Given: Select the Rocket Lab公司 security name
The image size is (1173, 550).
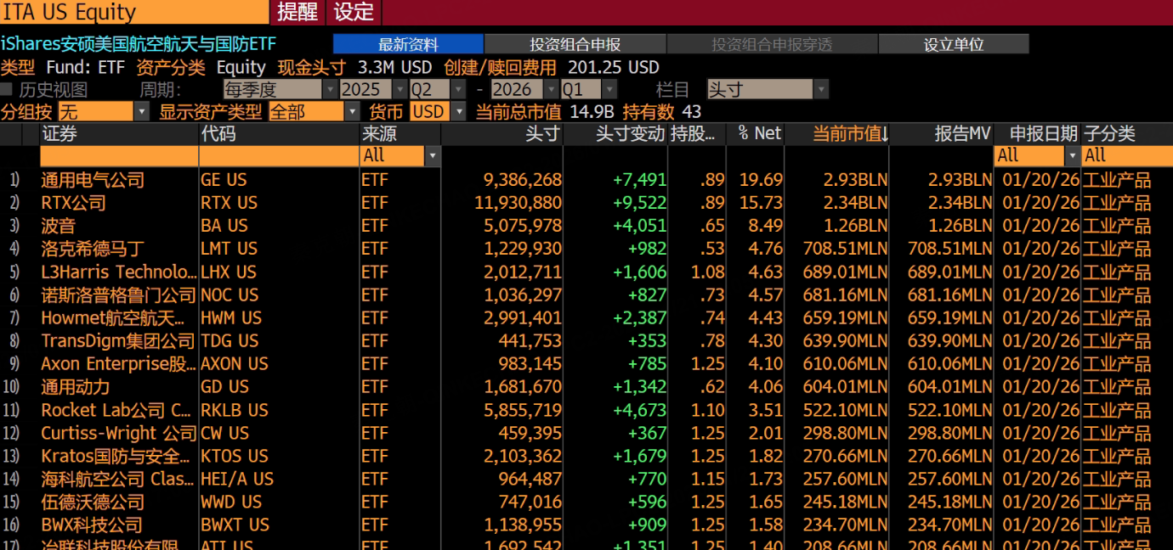Looking at the screenshot, I should (x=116, y=410).
